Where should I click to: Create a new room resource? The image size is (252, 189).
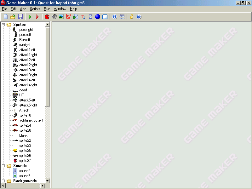[x=105, y=17]
